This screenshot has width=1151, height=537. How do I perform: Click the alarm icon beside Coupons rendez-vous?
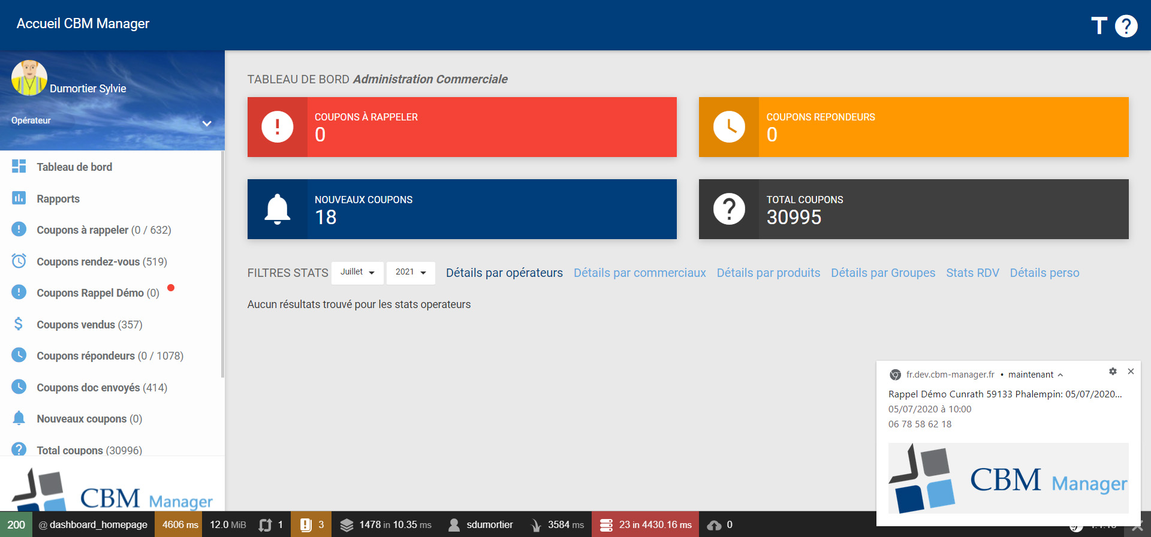point(19,261)
